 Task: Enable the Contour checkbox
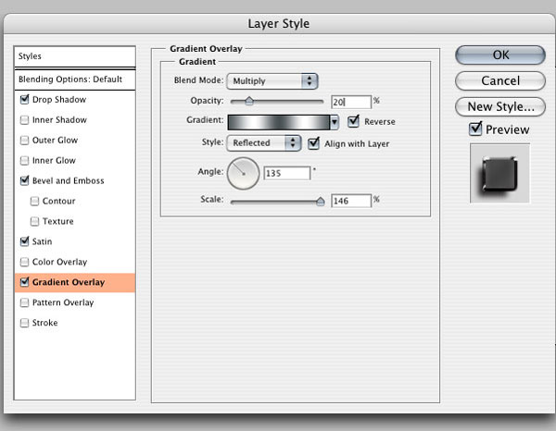34,201
